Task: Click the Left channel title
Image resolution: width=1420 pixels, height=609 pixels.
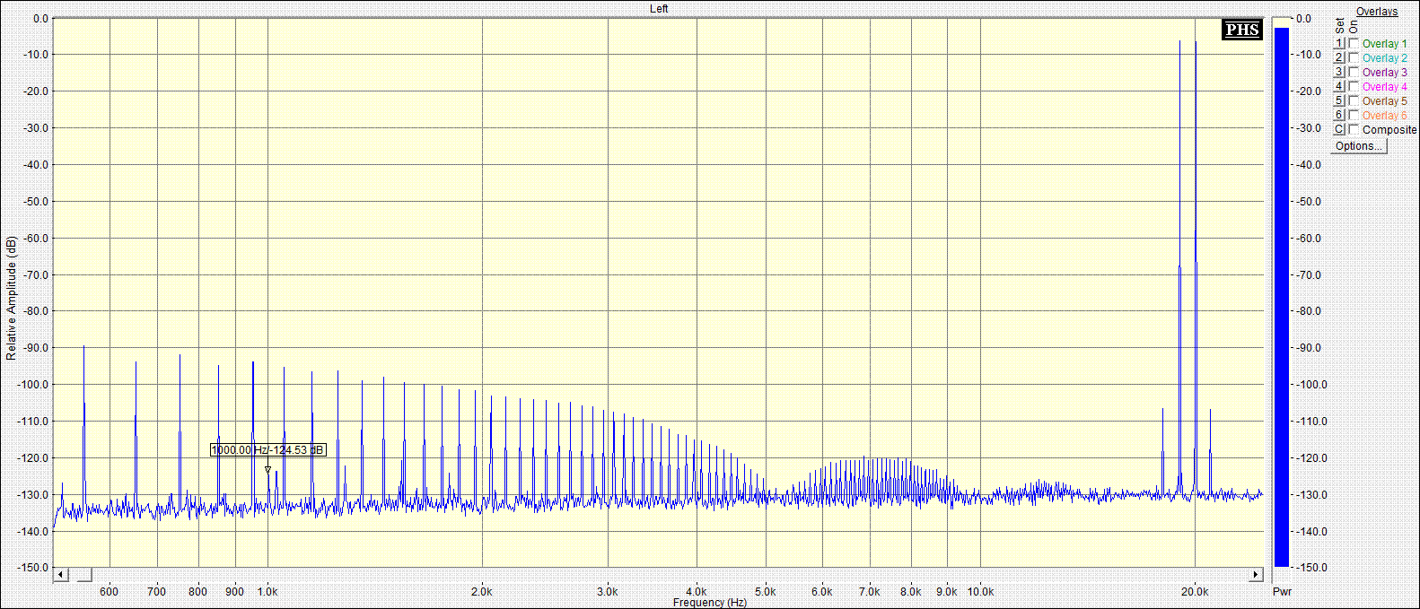Action: pos(659,8)
